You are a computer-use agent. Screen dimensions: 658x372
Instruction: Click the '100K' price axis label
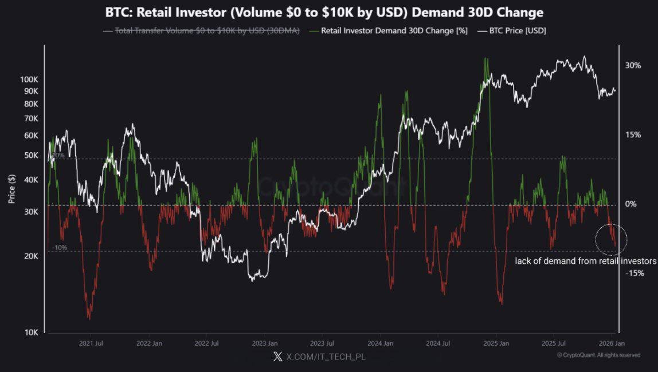[x=29, y=80]
